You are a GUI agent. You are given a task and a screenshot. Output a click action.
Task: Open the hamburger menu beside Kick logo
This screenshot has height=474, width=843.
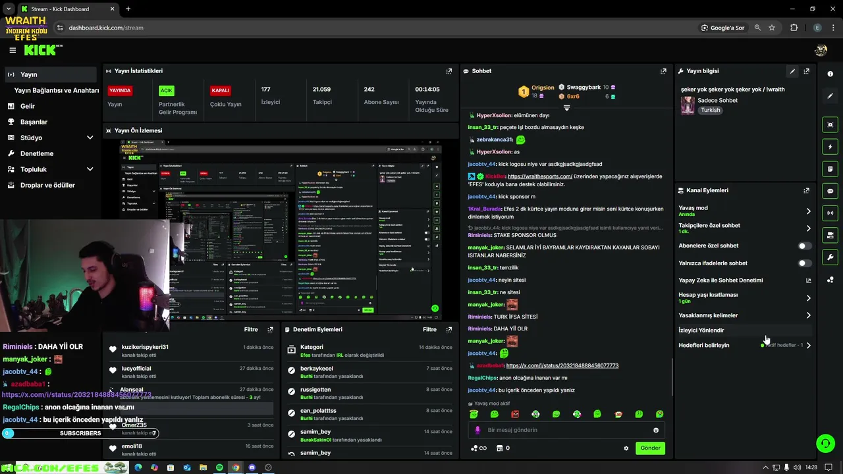point(13,50)
